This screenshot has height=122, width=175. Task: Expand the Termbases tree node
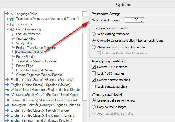click(7, 24)
